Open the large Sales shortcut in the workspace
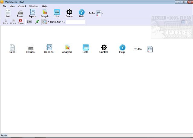The height and width of the screenshot is (138, 193). pyautogui.click(x=12, y=49)
